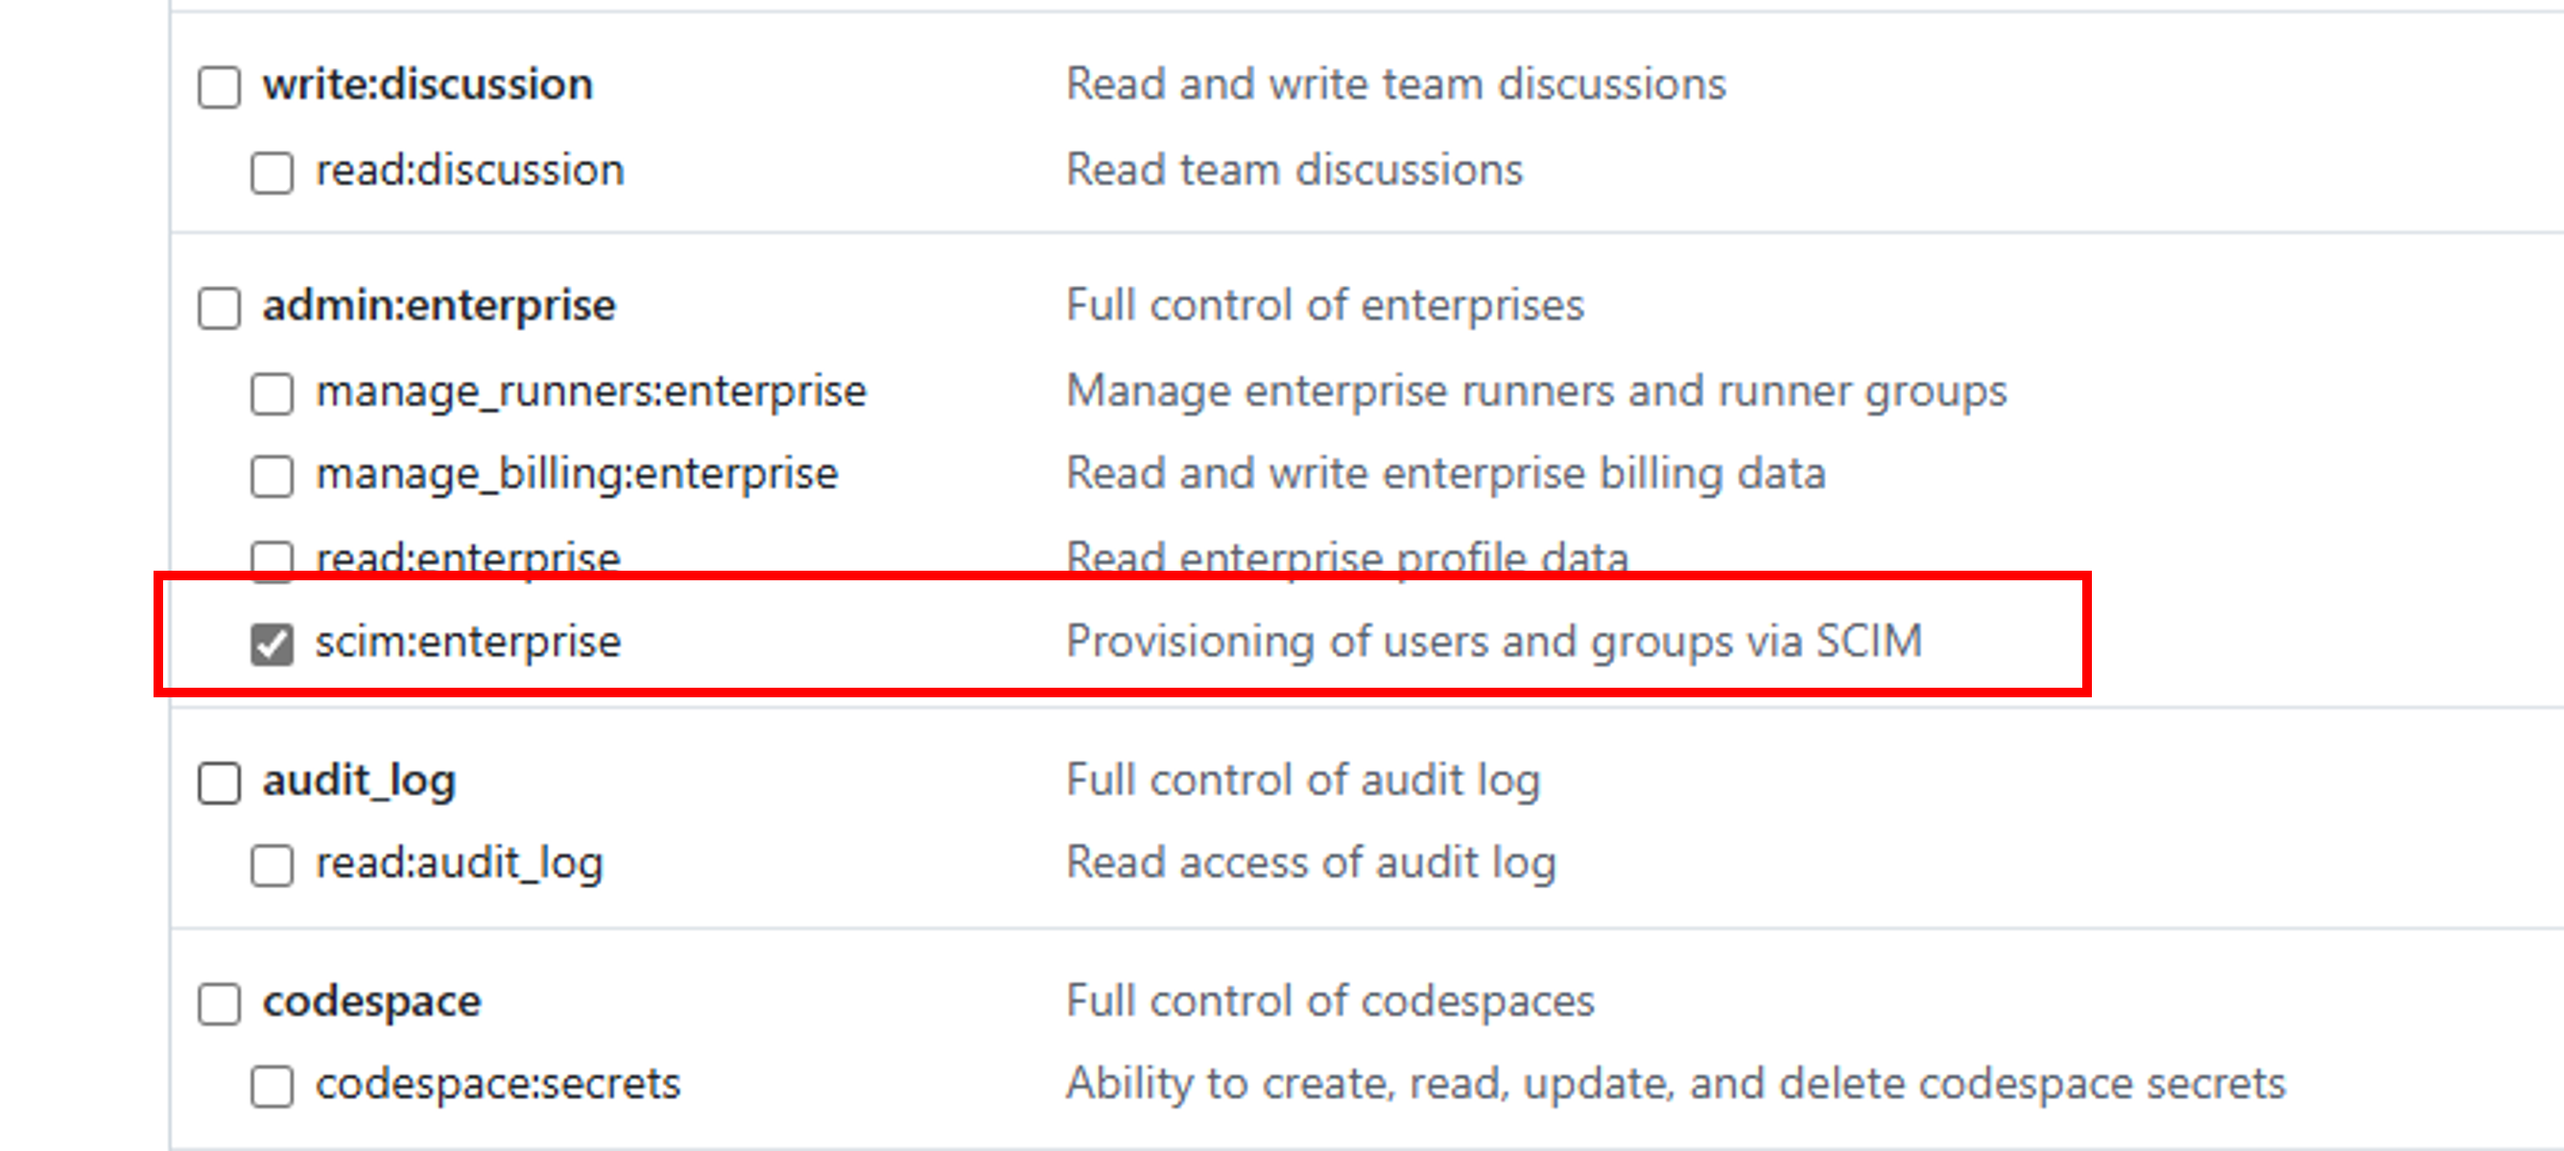Screen dimensions: 2564x1151
Task: Check the manage_billing:enterprise box
Action: coord(272,476)
